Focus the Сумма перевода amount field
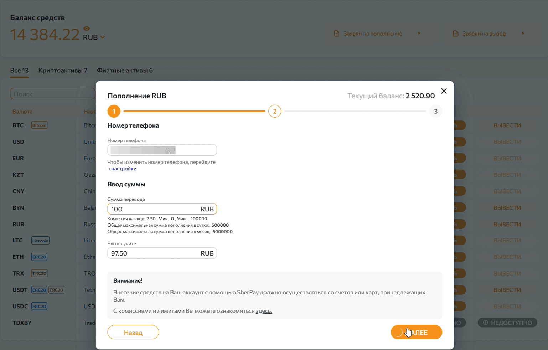 point(153,209)
